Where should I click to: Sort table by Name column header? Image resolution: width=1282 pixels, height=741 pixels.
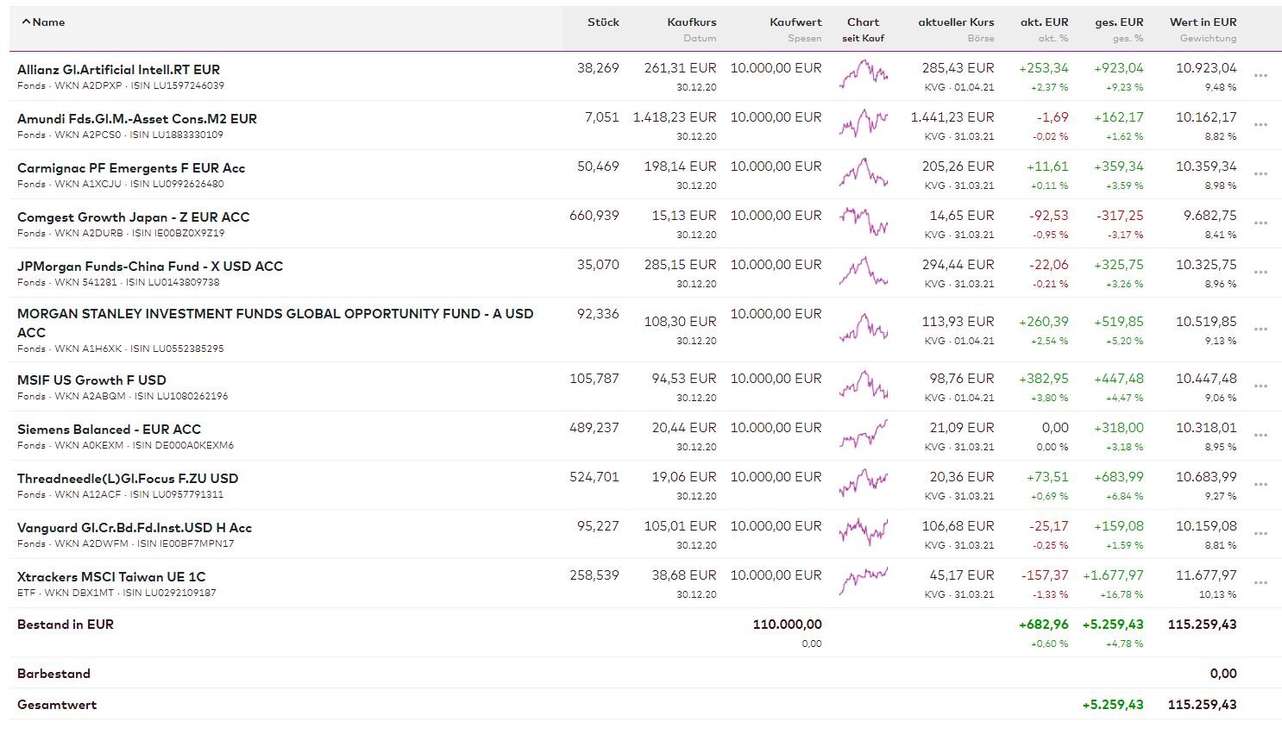point(48,22)
